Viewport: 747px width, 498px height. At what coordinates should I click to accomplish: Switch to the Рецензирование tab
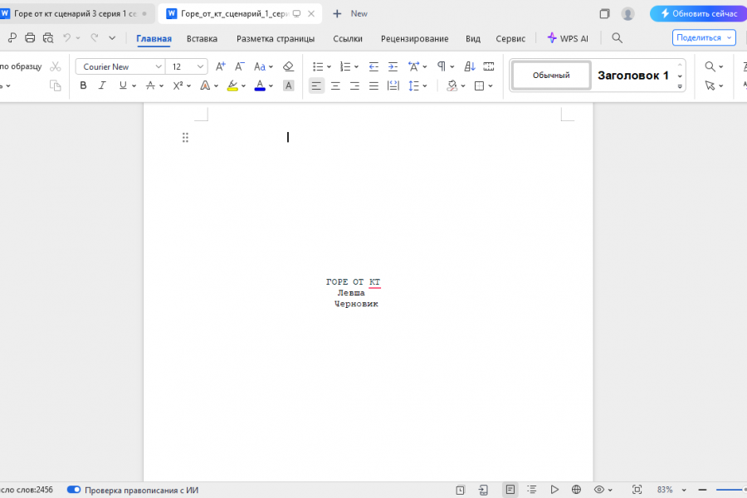click(x=414, y=39)
